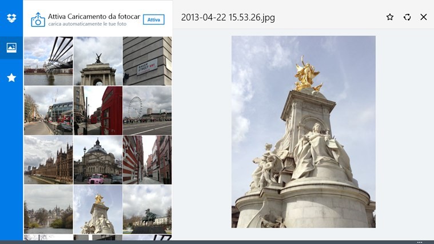Open the Victoria Memorial thumbnail
Image resolution: width=434 pixels, height=244 pixels.
pyautogui.click(x=98, y=209)
